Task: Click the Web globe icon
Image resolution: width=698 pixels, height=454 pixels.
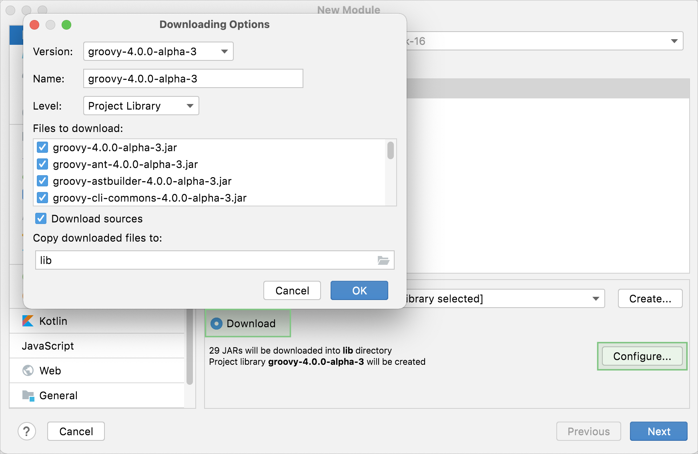Action: (28, 371)
